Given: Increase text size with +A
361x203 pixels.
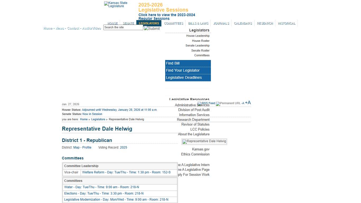Looking at the screenshot, I should (248, 103).
